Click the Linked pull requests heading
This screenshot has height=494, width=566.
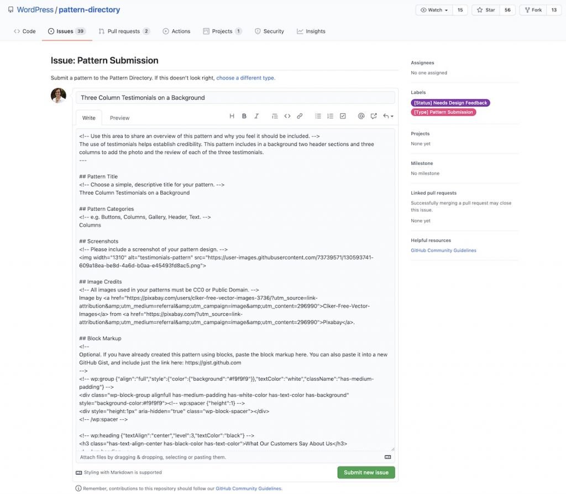point(433,193)
